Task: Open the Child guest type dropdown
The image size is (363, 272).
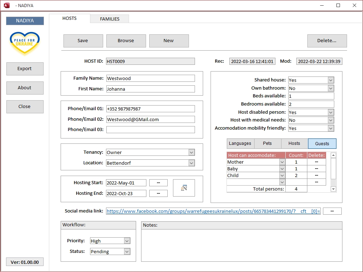Action: [282, 175]
